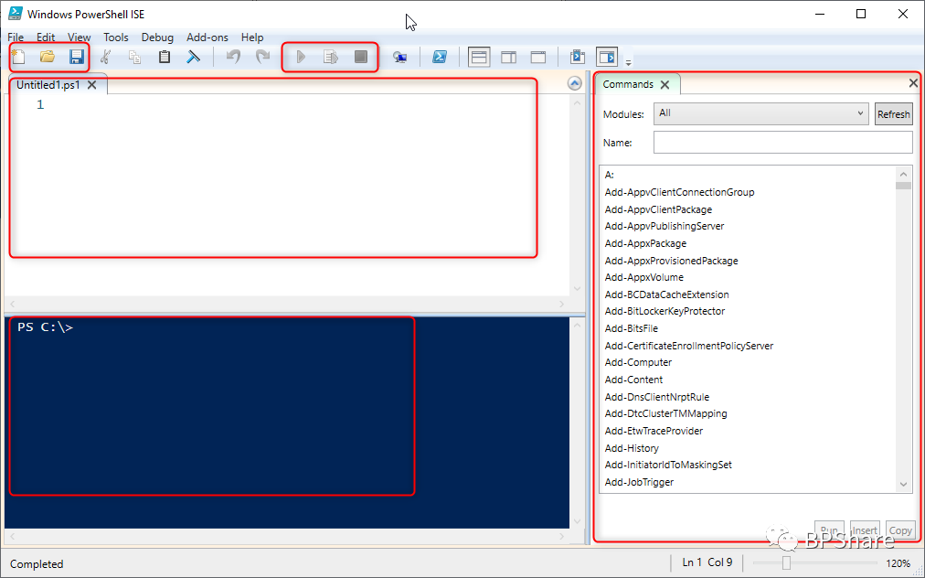Cut selection using the scissors icon

[106, 57]
